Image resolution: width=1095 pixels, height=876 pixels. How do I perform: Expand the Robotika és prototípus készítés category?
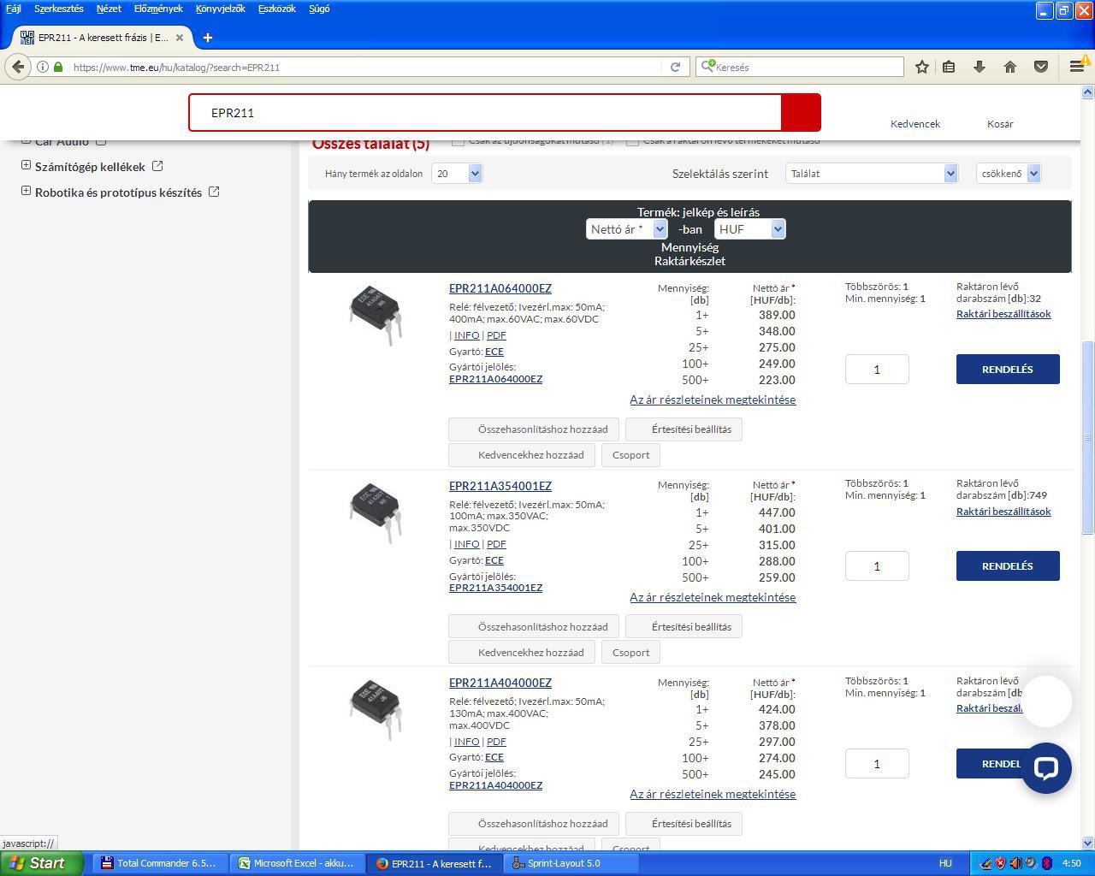pyautogui.click(x=26, y=191)
